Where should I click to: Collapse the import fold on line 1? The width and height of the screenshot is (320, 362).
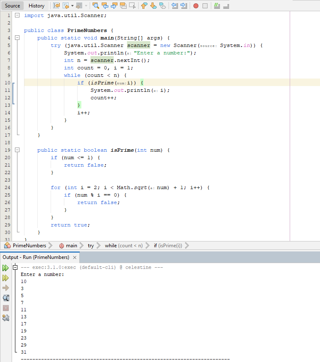[x=17, y=15]
